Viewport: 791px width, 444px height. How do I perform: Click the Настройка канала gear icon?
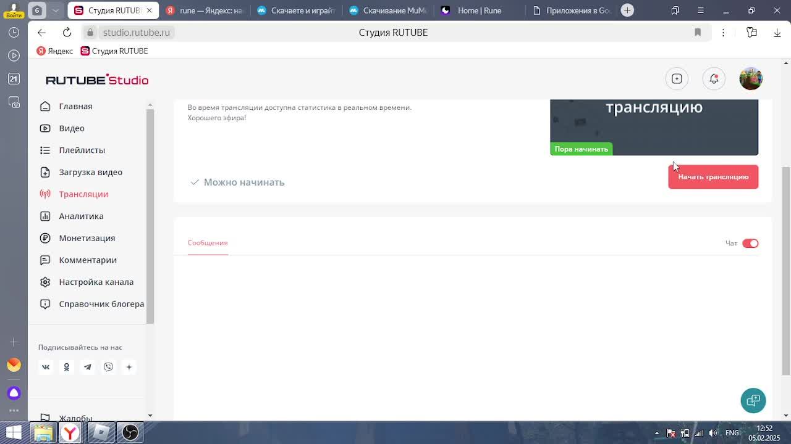pyautogui.click(x=45, y=282)
